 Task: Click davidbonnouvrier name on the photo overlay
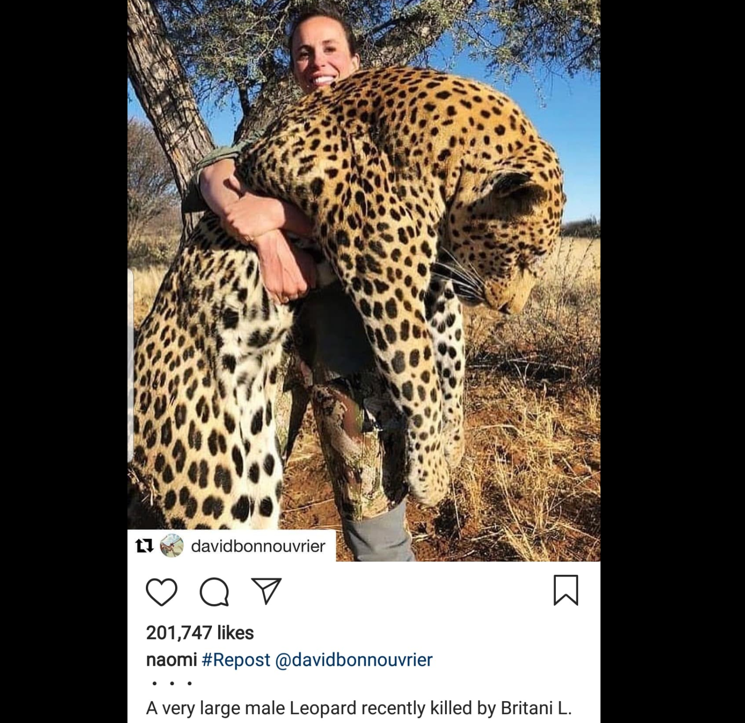258,546
